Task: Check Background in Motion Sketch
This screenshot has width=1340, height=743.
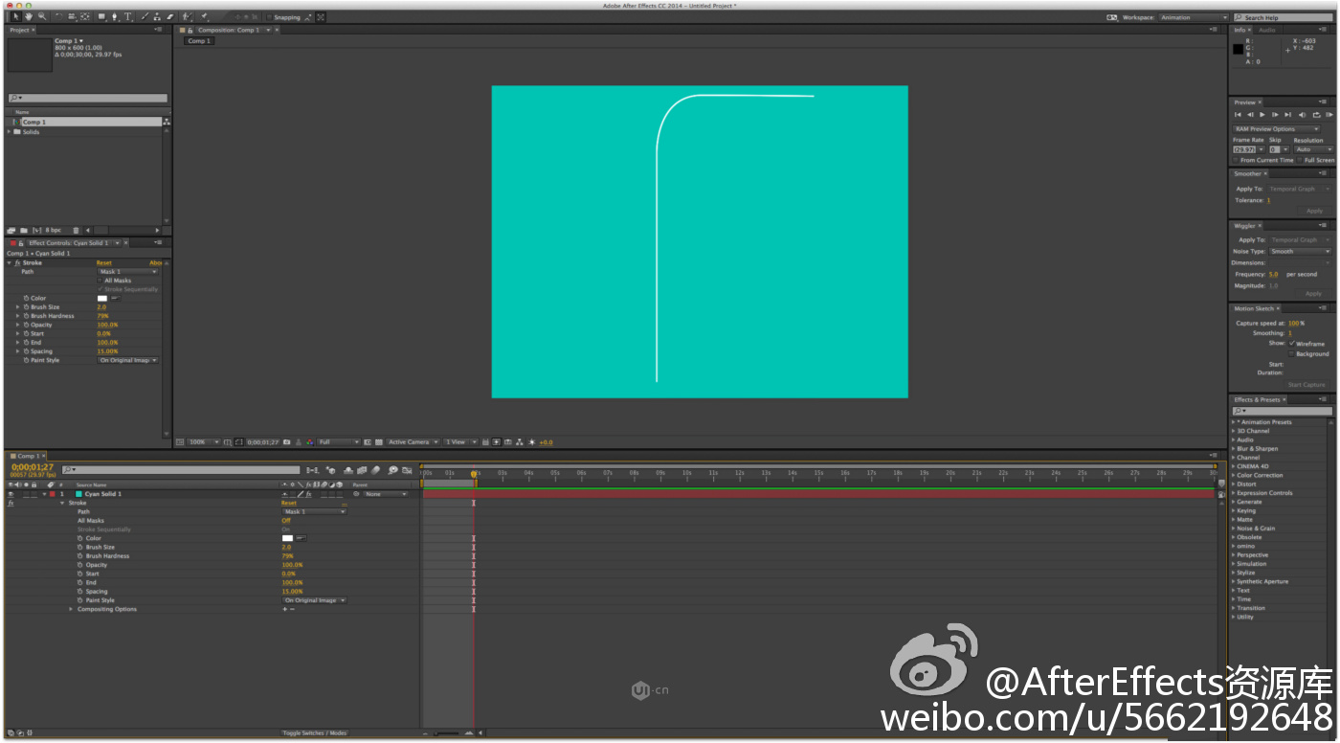Action: tap(1292, 353)
